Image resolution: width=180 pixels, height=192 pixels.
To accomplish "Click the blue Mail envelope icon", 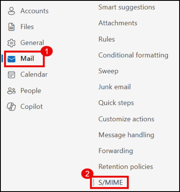I will [x=12, y=59].
